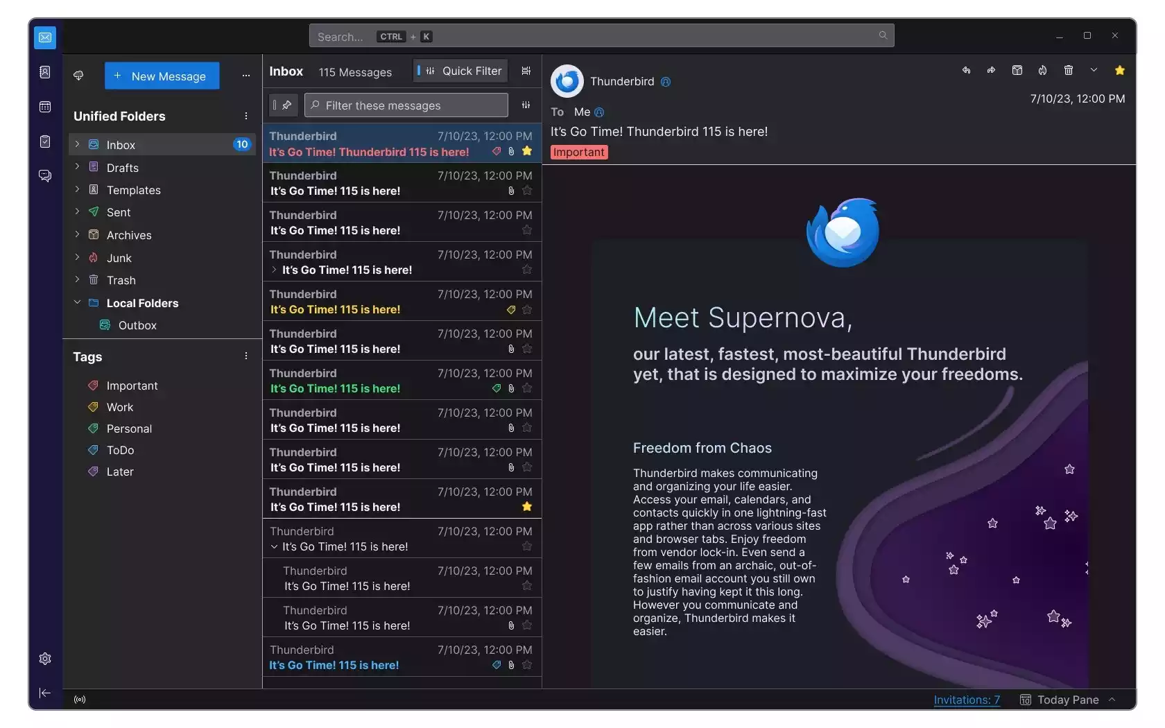
Task: Open the Tasks space icon
Action: point(45,141)
